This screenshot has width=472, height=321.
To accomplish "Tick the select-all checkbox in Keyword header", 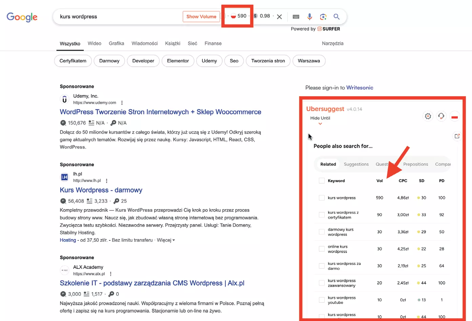I will pyautogui.click(x=322, y=181).
